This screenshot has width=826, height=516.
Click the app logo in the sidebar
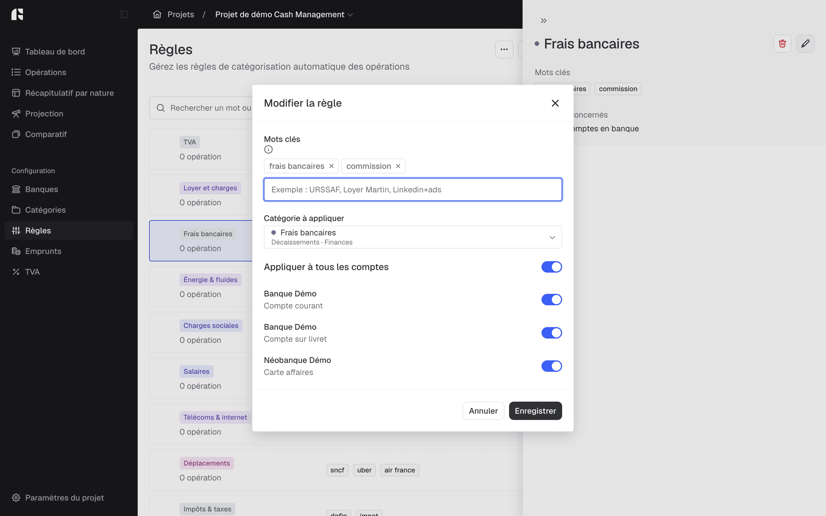tap(17, 14)
